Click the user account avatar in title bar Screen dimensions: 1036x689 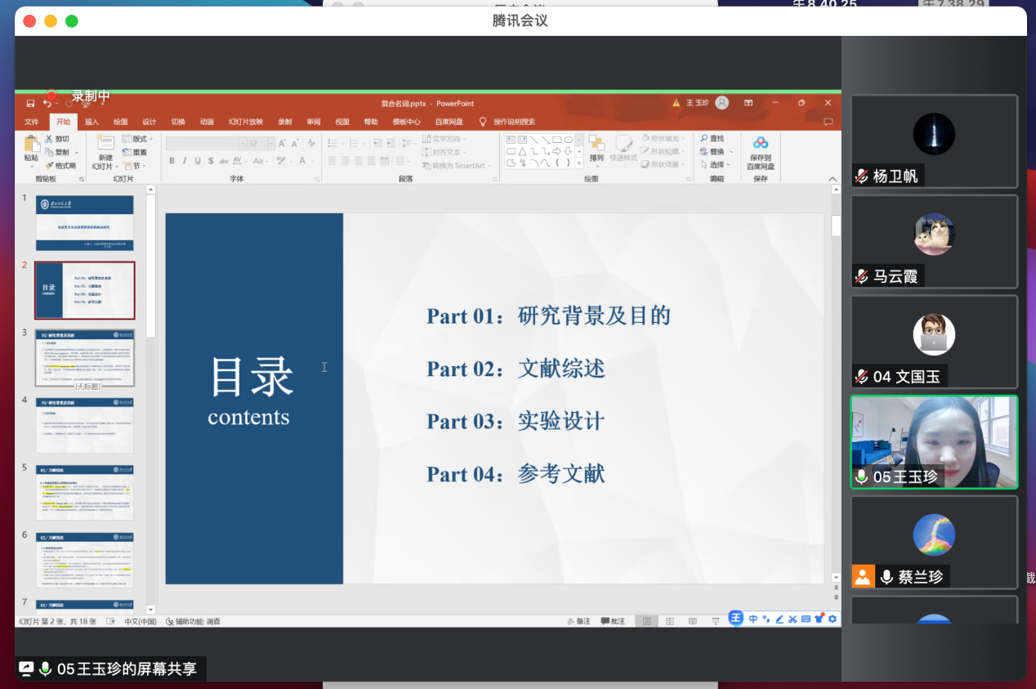click(x=722, y=103)
